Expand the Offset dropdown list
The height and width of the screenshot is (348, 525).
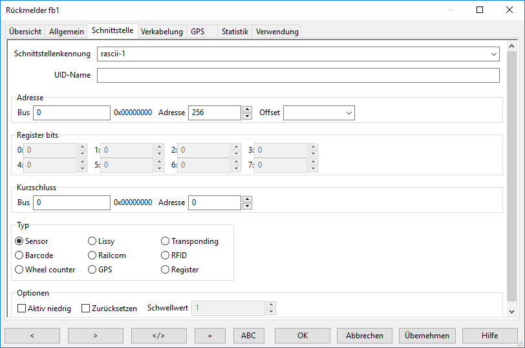(x=349, y=113)
